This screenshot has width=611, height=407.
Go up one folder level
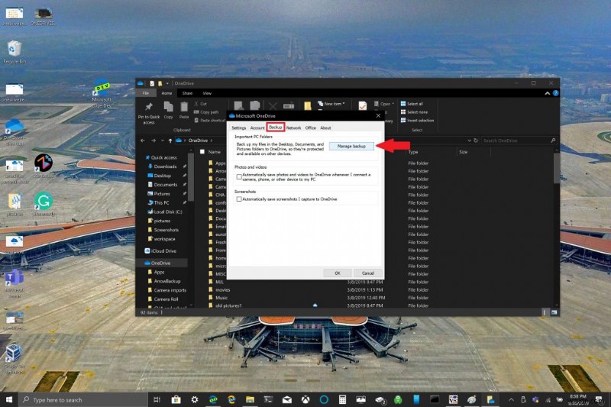170,141
